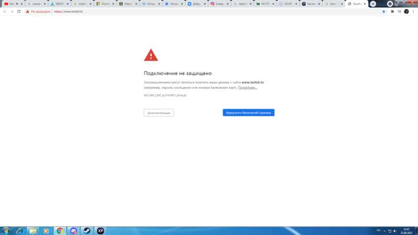Toggle the bookmark star in the address bar
This screenshot has width=418, height=235.
pos(384,11)
